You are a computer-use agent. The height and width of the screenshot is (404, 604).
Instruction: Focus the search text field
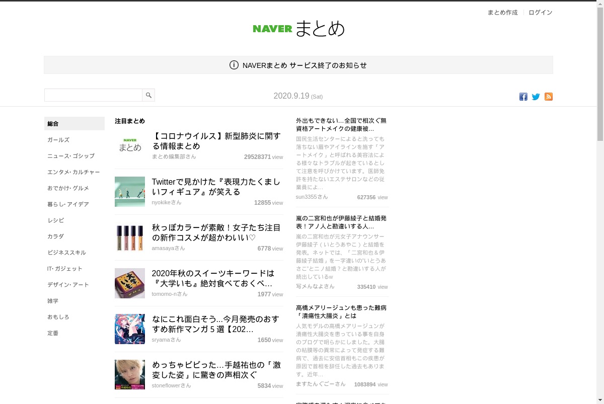(x=94, y=95)
